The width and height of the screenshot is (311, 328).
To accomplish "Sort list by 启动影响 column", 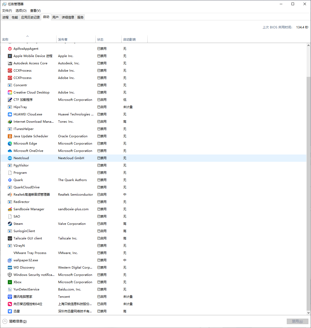I will click(129, 40).
